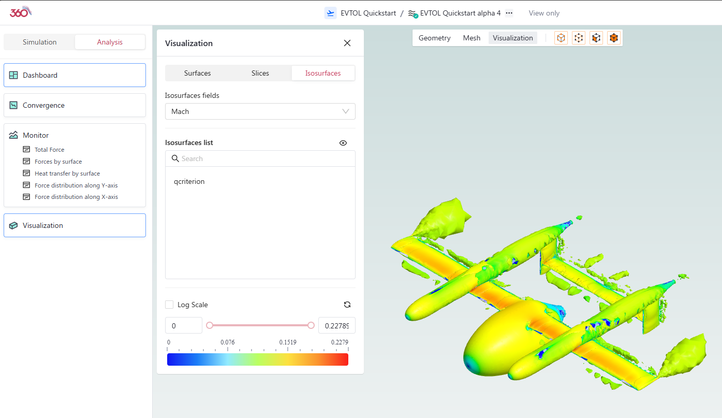722x418 pixels.
Task: Switch to the Mesh view tab
Action: pyautogui.click(x=471, y=38)
